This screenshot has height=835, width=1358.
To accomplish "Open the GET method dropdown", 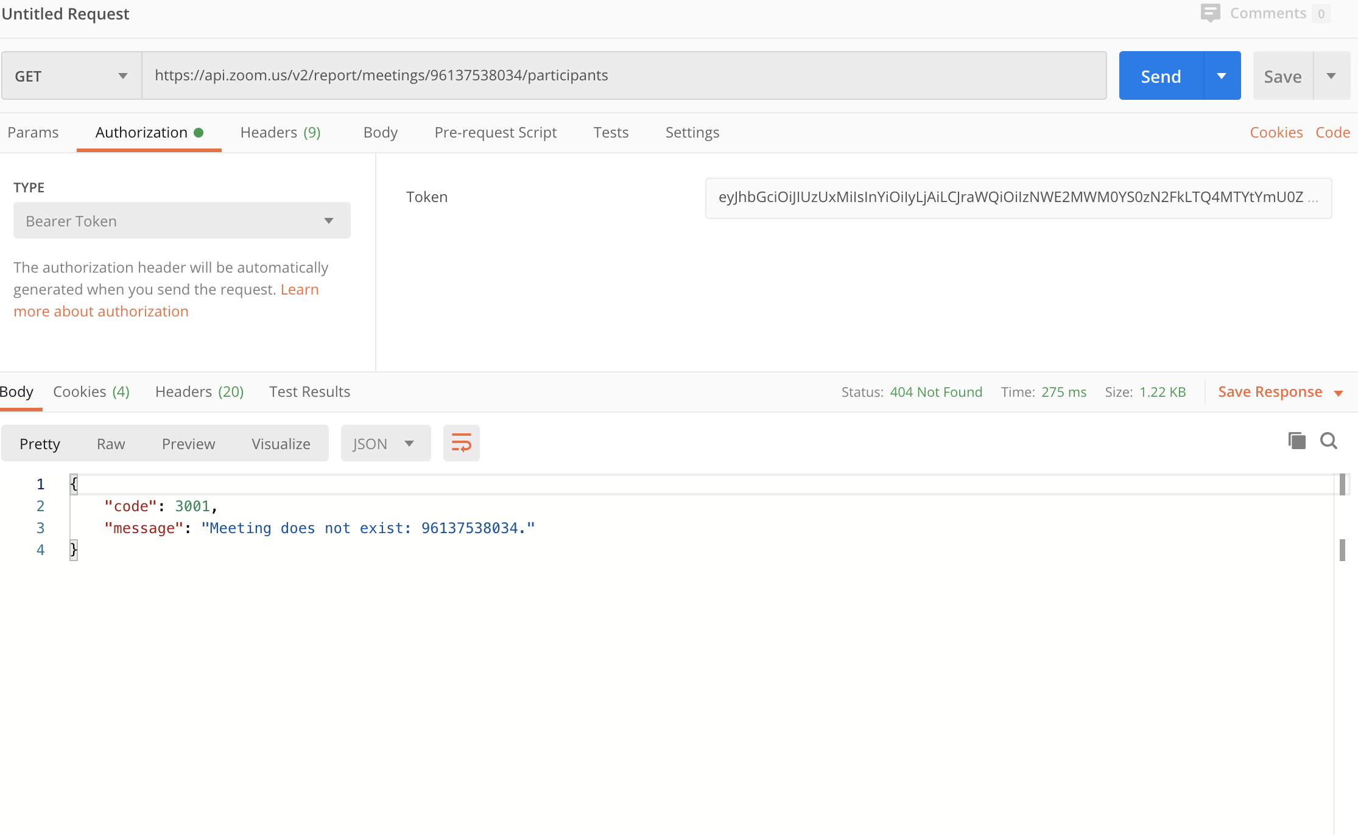I will [x=71, y=76].
